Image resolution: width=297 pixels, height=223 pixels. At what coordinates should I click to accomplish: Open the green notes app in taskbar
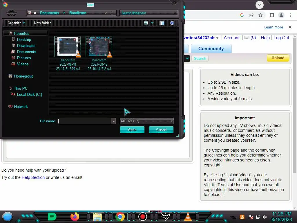point(52,217)
